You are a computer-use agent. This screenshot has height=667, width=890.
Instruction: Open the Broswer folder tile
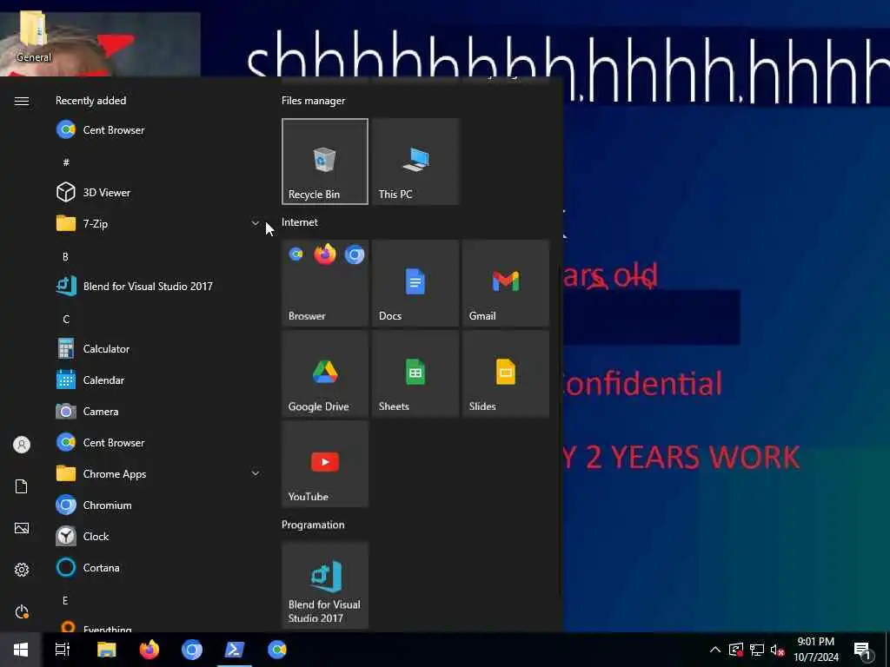pyautogui.click(x=325, y=283)
